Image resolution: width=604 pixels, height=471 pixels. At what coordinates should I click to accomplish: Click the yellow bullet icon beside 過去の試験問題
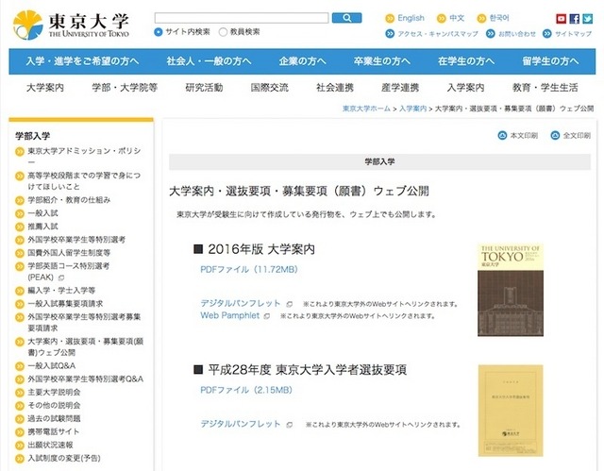(20, 419)
